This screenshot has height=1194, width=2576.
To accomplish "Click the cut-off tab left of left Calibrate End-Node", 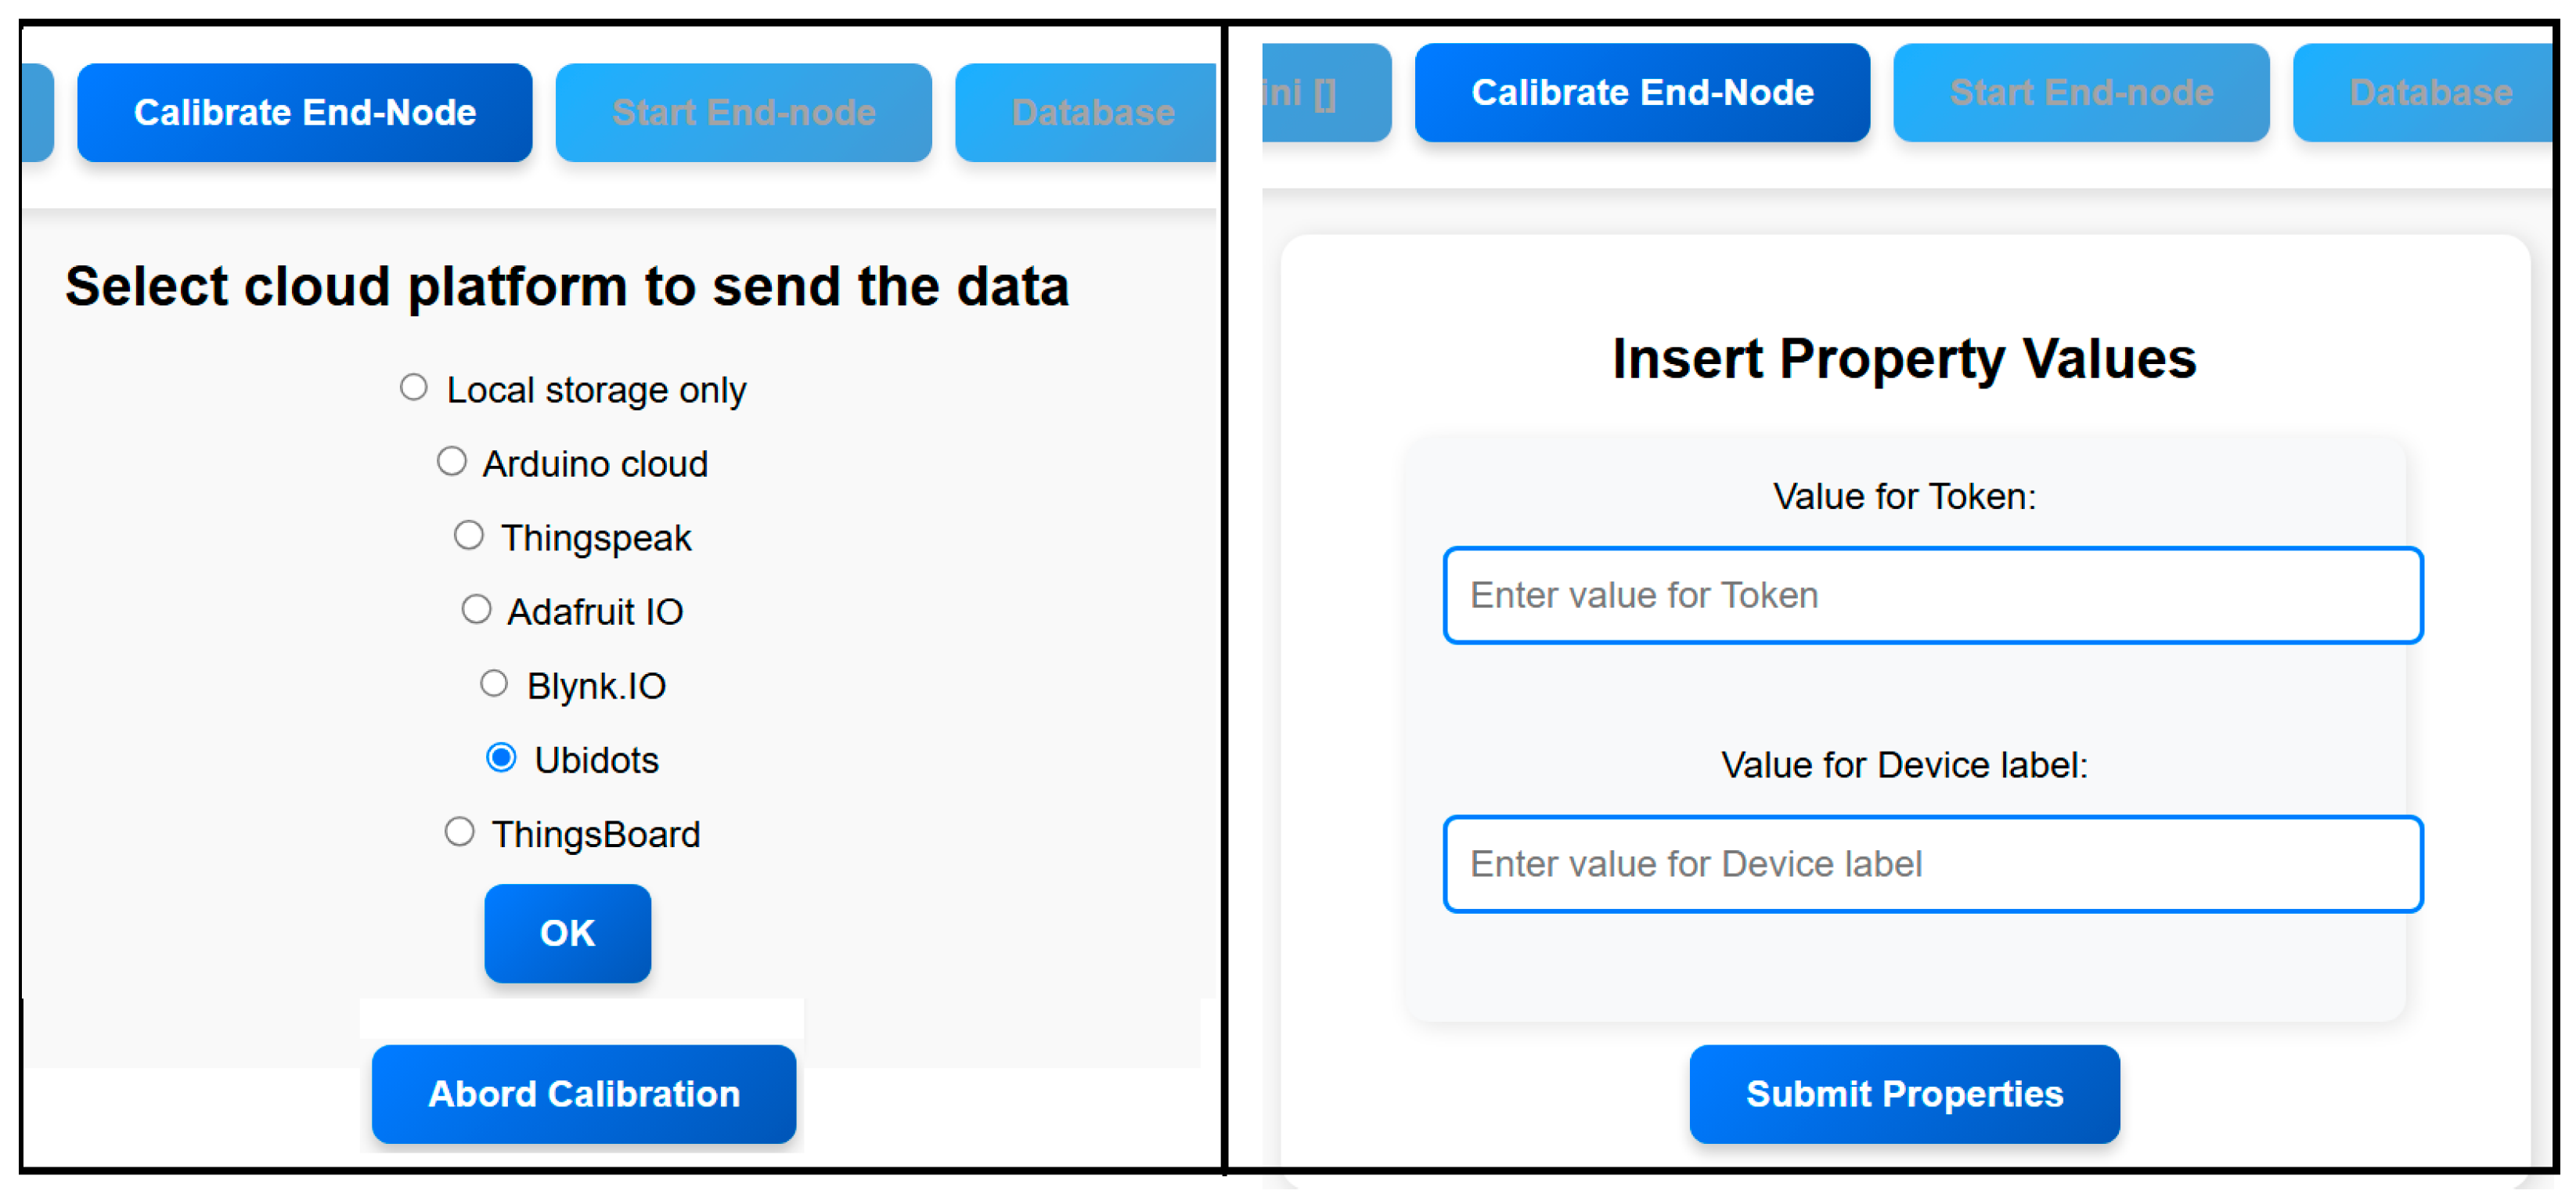I will (x=38, y=113).
